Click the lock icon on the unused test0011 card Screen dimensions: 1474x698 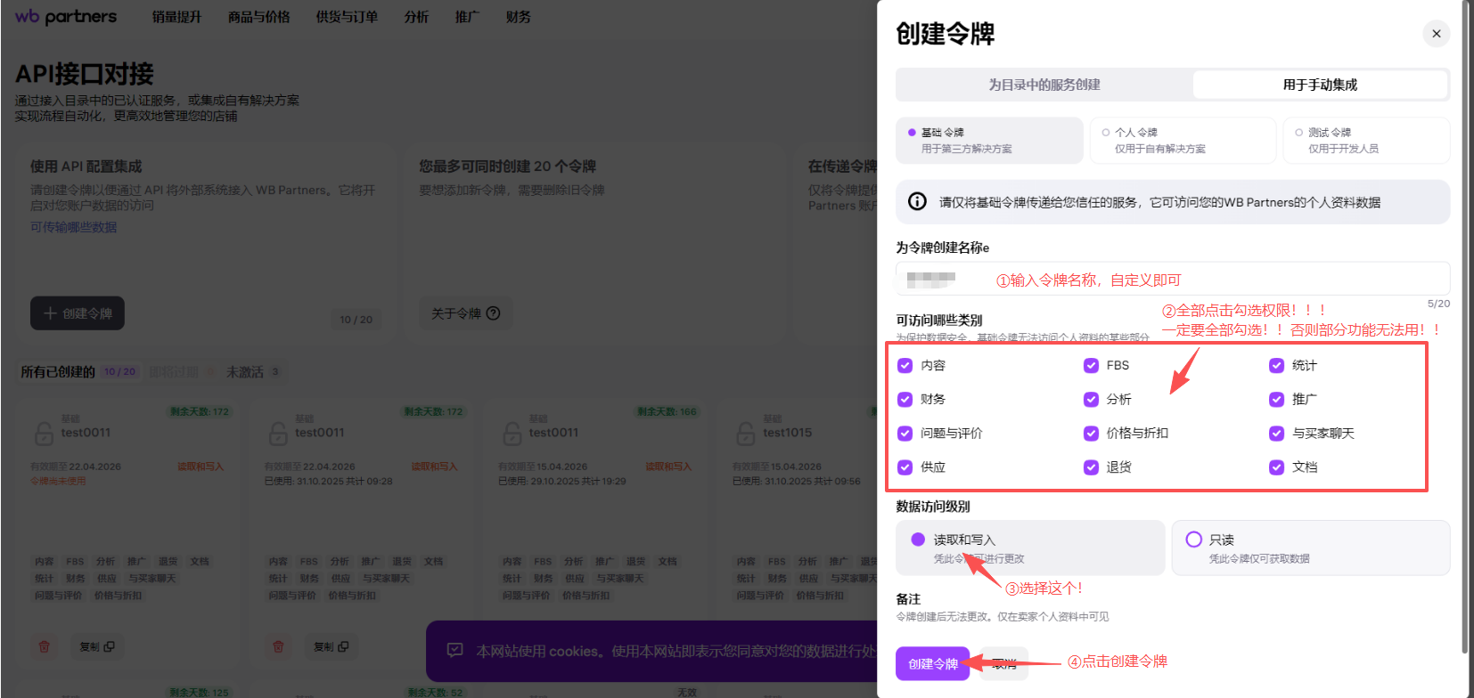pyautogui.click(x=44, y=434)
